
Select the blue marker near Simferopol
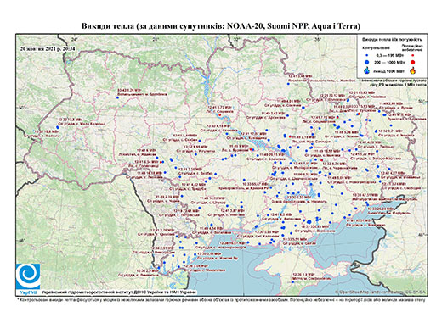click(x=293, y=281)
